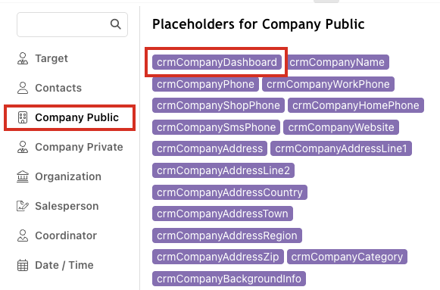The height and width of the screenshot is (290, 440).
Task: Click the magnifier search icon
Action: click(116, 24)
